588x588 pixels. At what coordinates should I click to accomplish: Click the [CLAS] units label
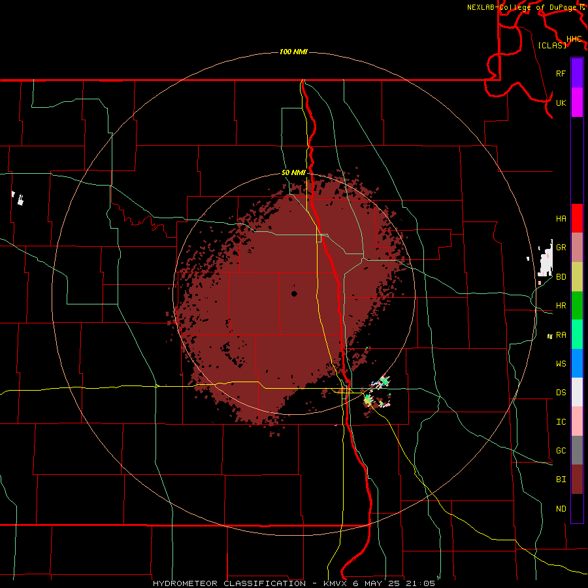[552, 45]
